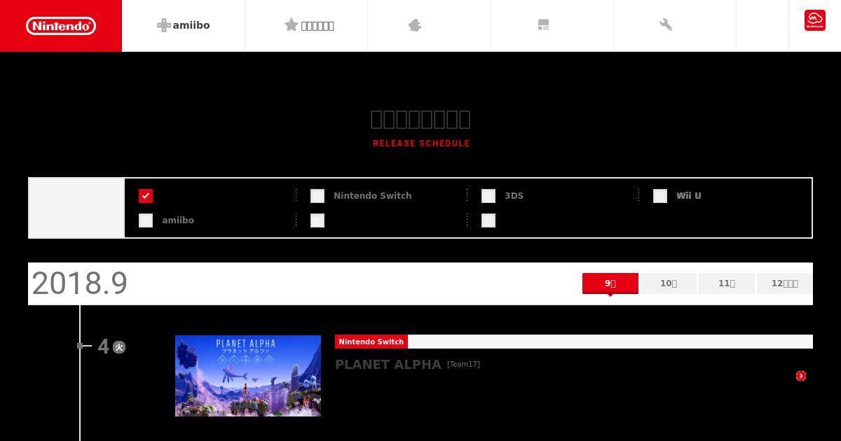Tick the unlabeled checkbox beneath 3DS
841x441 pixels.
(x=488, y=220)
